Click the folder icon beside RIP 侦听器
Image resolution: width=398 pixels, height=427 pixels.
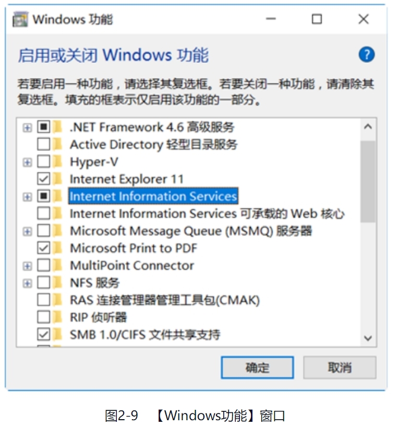58,317
